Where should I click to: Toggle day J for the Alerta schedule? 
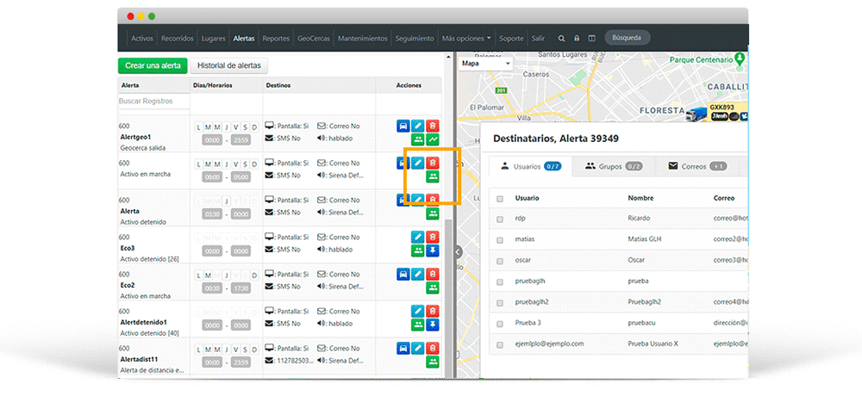(x=227, y=201)
